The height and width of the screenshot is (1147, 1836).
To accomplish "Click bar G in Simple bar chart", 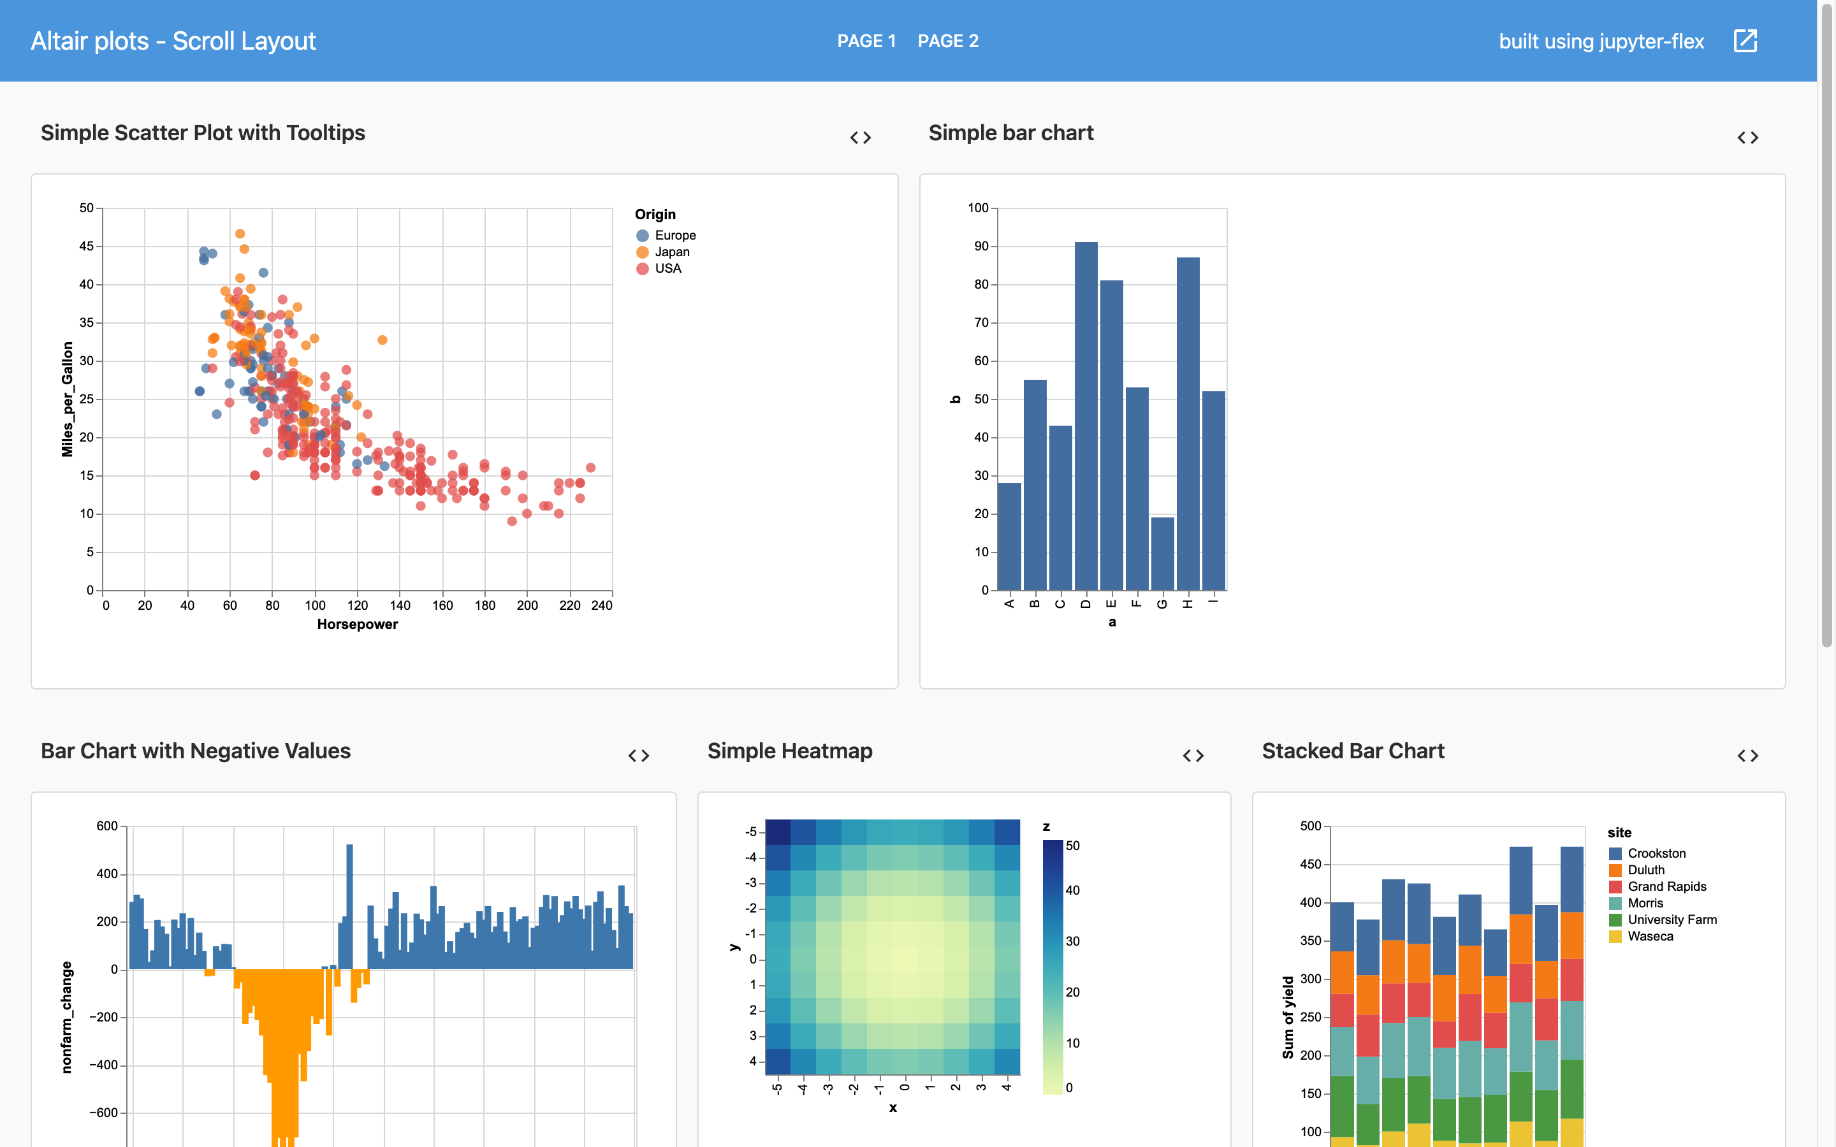I will [x=1162, y=554].
